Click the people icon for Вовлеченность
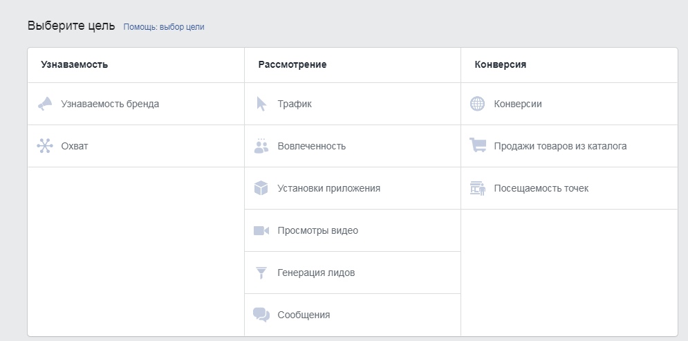Viewport: 688px width, 341px height. [x=261, y=146]
